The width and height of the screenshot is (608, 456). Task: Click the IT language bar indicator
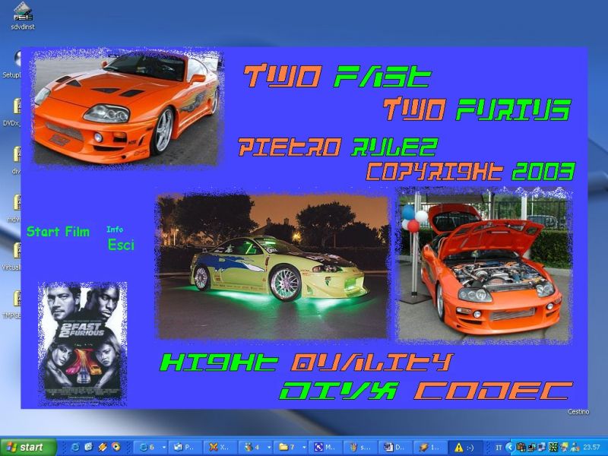[499, 448]
